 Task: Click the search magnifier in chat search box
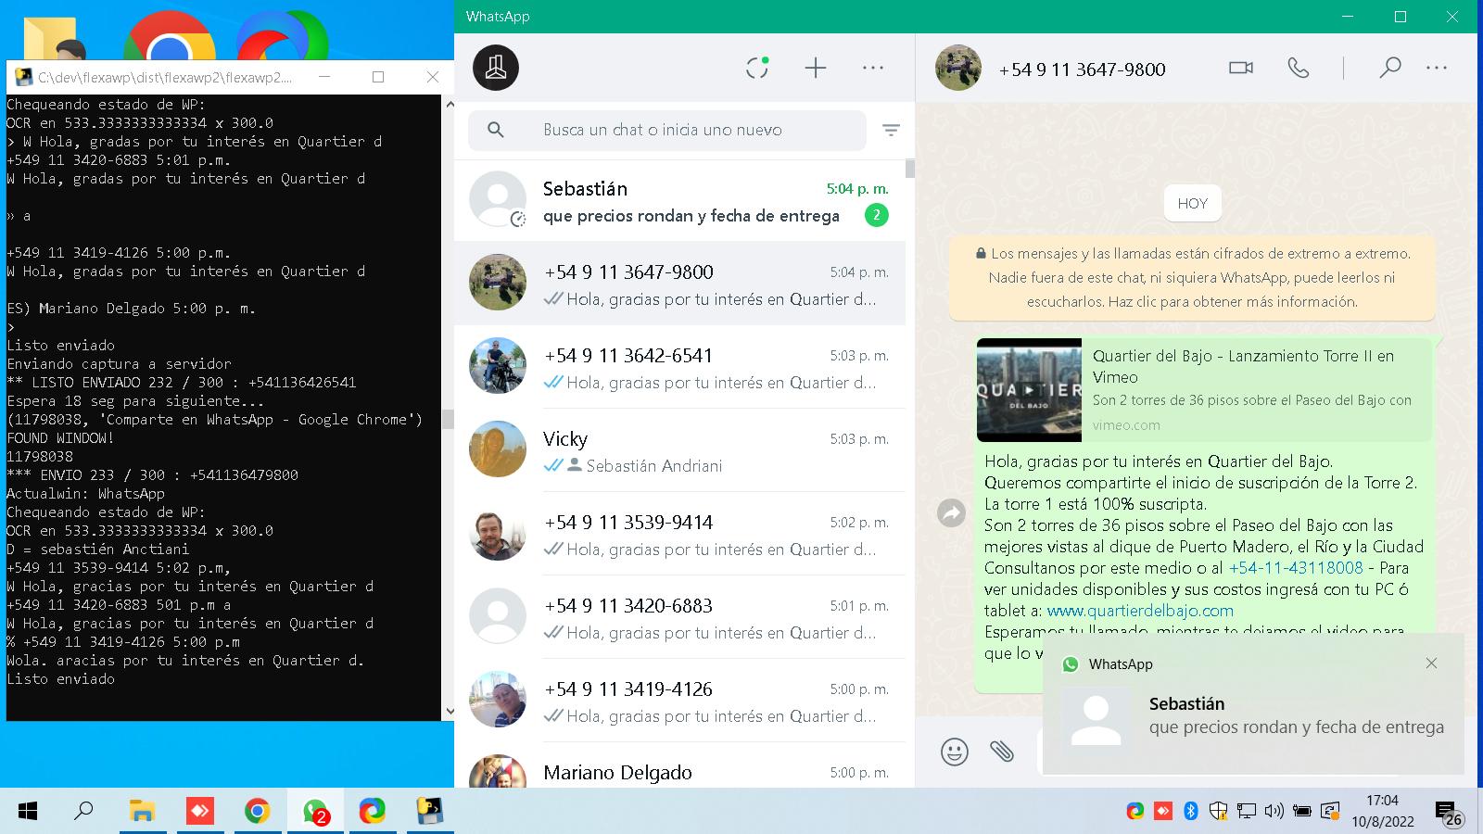tap(496, 130)
